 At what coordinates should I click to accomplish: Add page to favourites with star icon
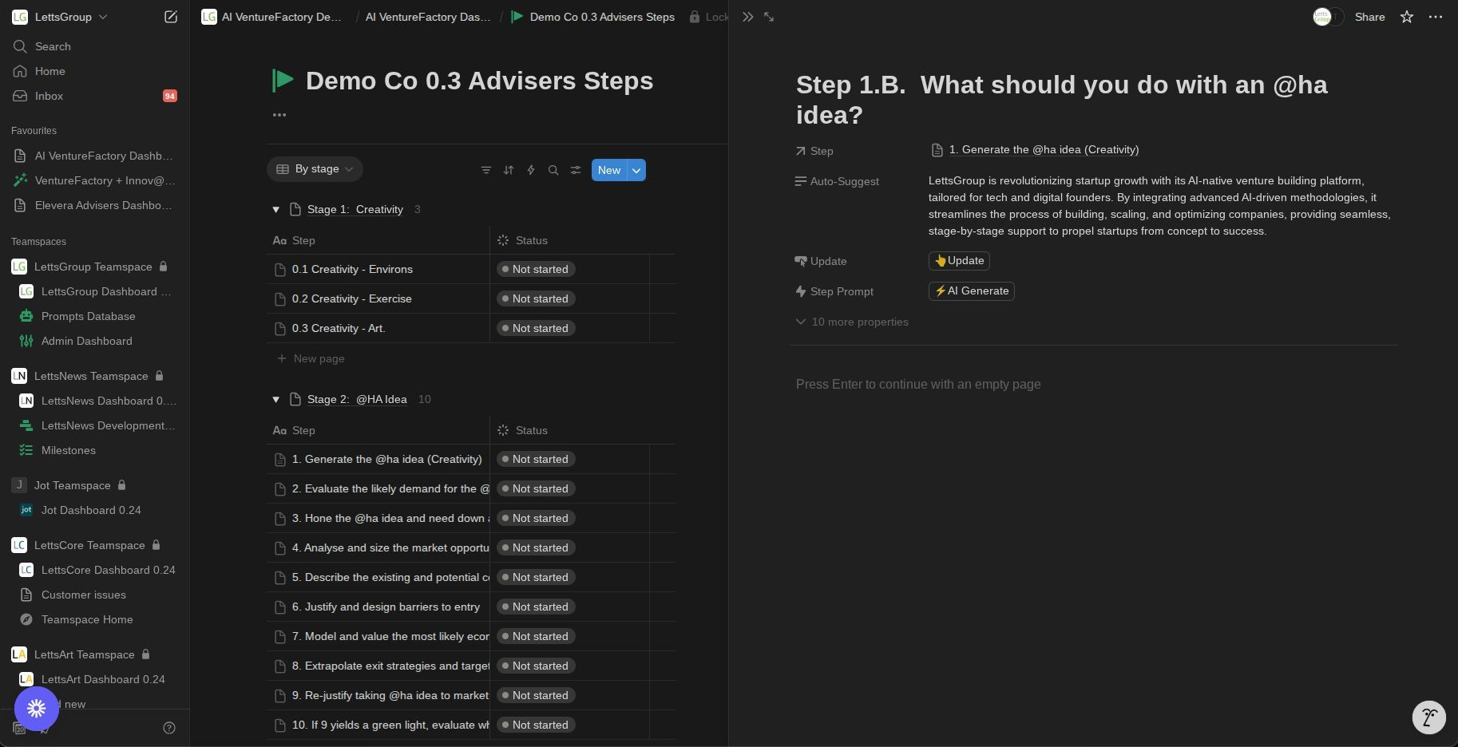click(x=1407, y=17)
